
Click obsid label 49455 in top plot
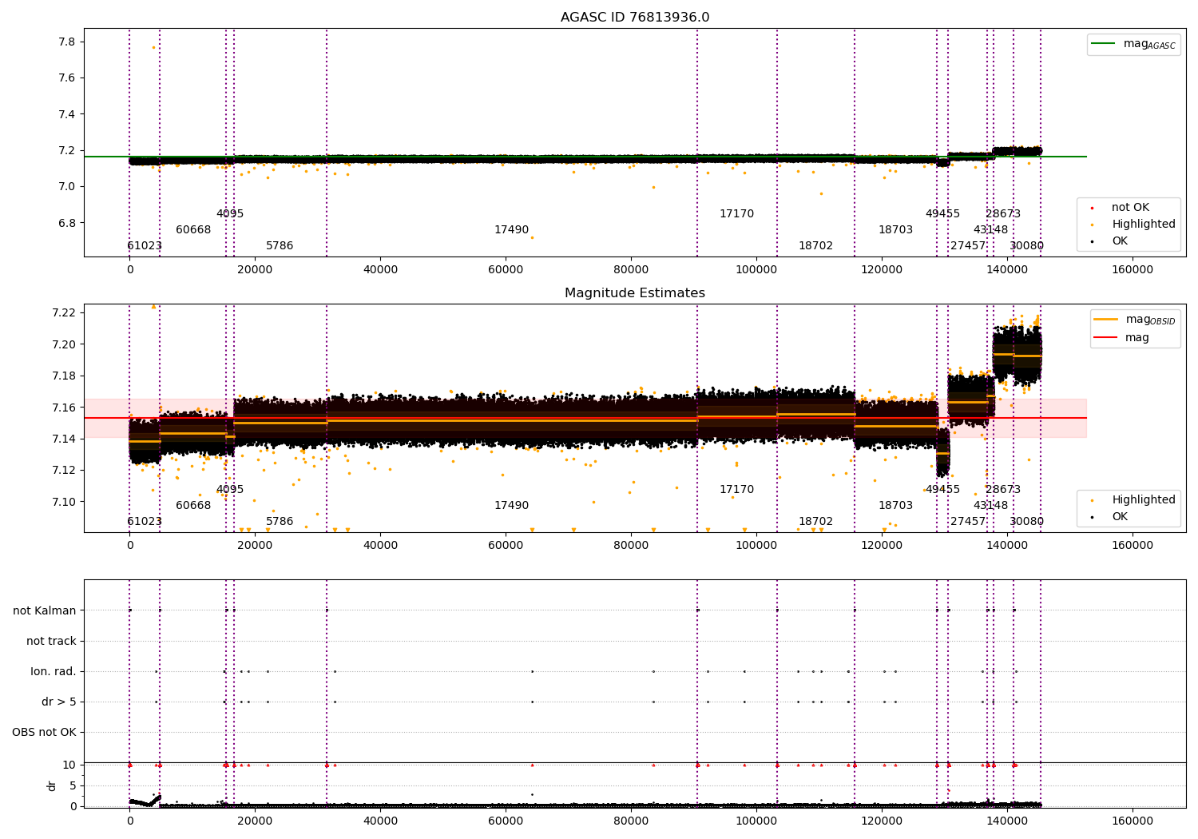pos(942,214)
